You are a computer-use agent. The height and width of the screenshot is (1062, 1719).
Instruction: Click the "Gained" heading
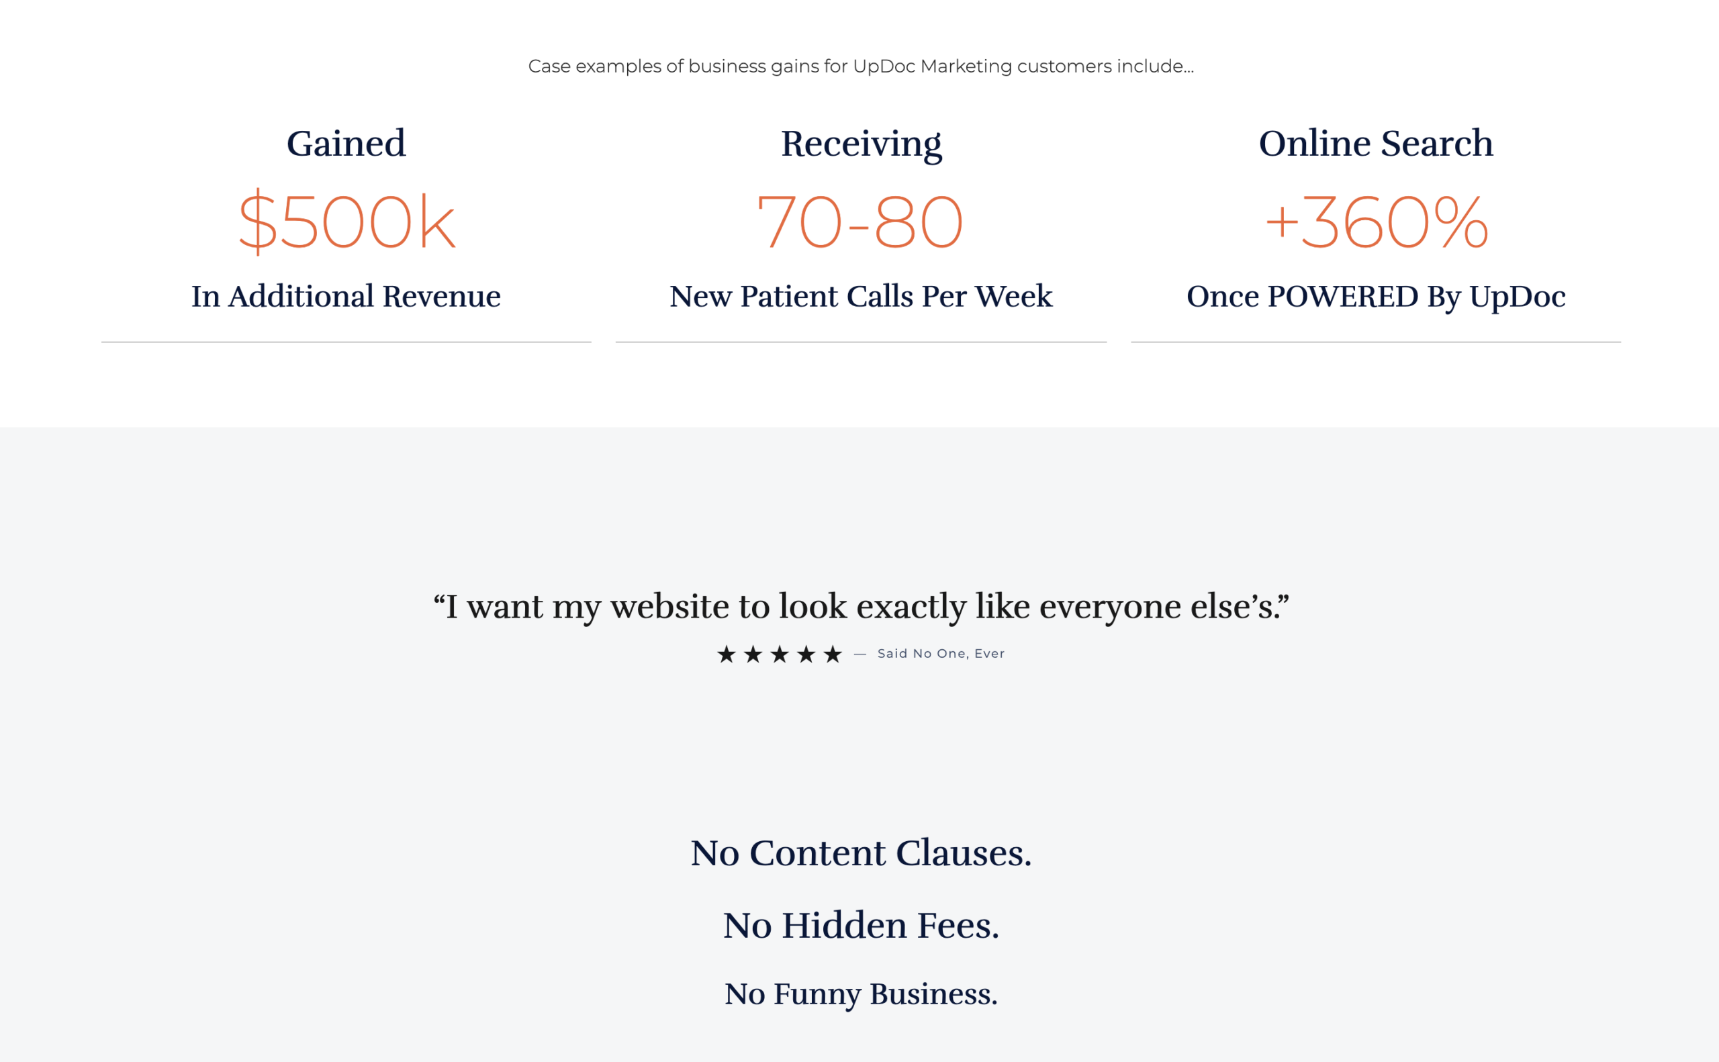tap(346, 143)
